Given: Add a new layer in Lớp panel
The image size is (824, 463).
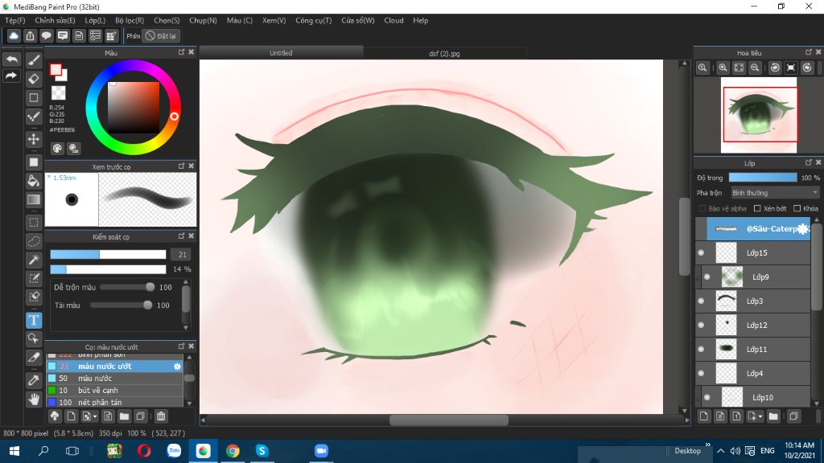Looking at the screenshot, I should (x=704, y=416).
